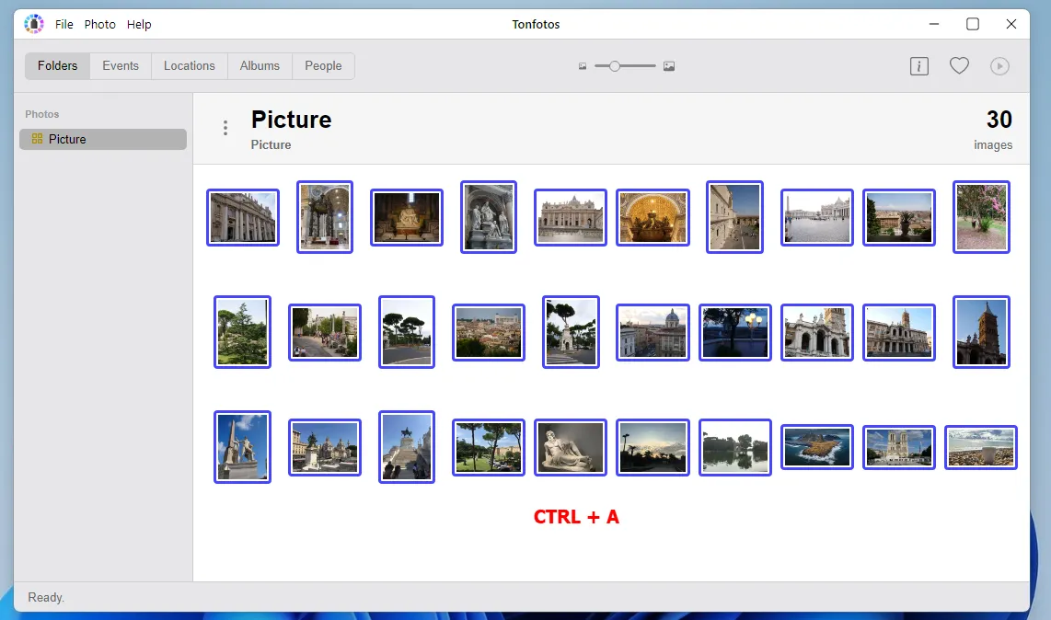
Task: Click the heart favorites icon
Action: pos(959,65)
